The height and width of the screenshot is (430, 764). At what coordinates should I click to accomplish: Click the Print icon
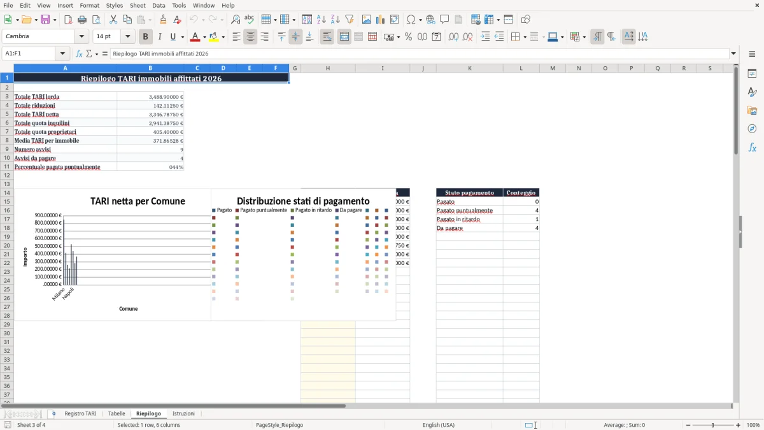[82, 20]
